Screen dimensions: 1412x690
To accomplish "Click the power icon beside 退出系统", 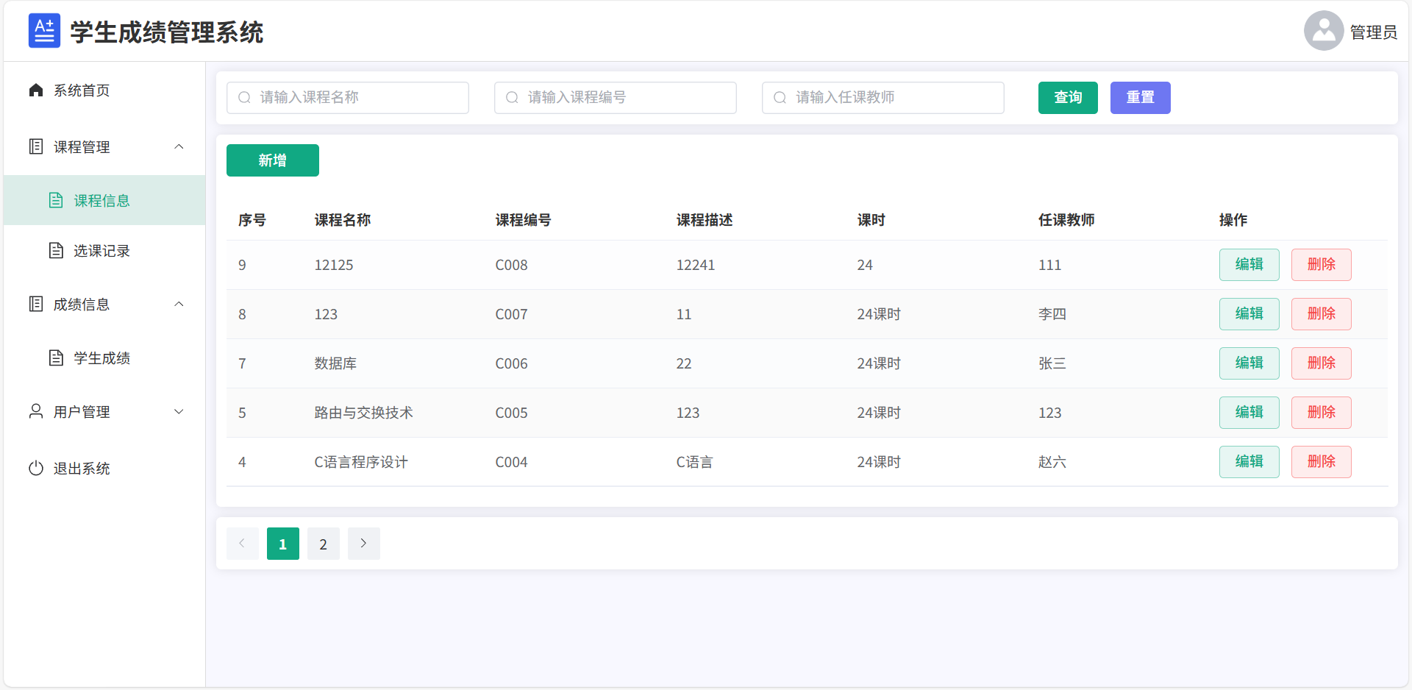I will pyautogui.click(x=36, y=468).
